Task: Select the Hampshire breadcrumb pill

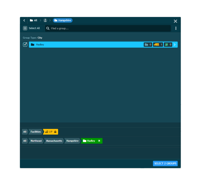Action: tap(63, 20)
